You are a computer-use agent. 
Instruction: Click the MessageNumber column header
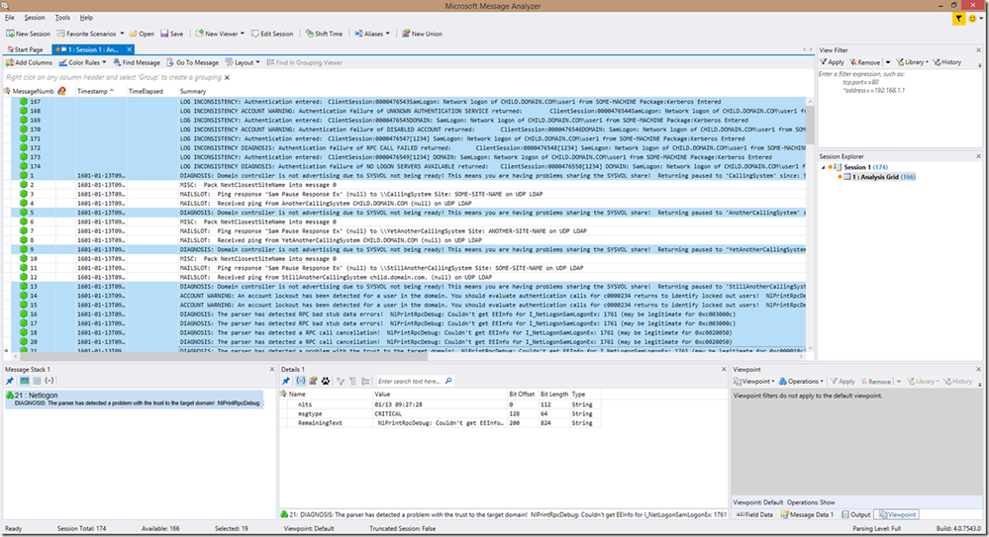pos(33,91)
